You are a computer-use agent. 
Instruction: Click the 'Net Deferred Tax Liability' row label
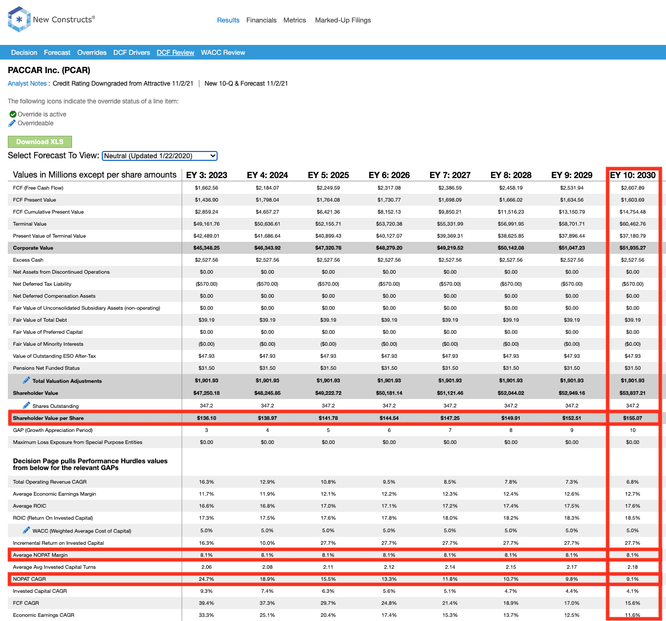[x=42, y=284]
